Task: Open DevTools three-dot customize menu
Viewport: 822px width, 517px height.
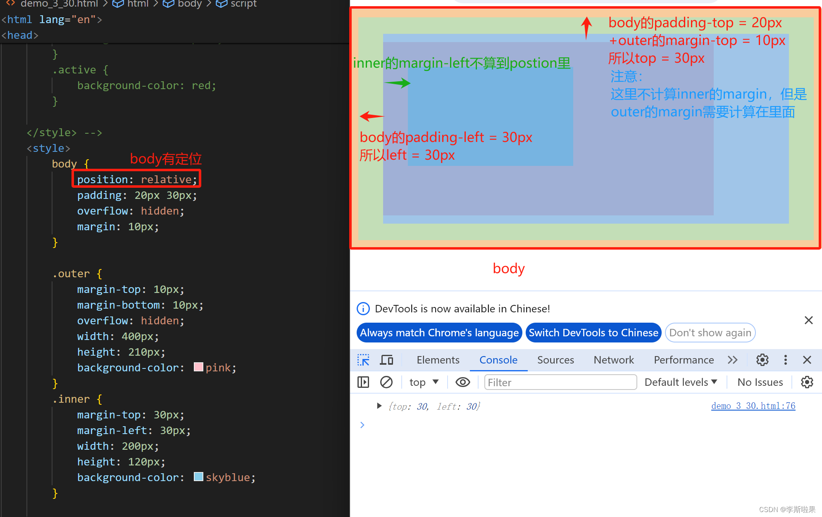Action: (x=785, y=360)
